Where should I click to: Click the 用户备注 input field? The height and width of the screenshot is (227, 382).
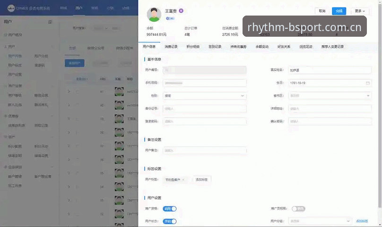click(205, 151)
